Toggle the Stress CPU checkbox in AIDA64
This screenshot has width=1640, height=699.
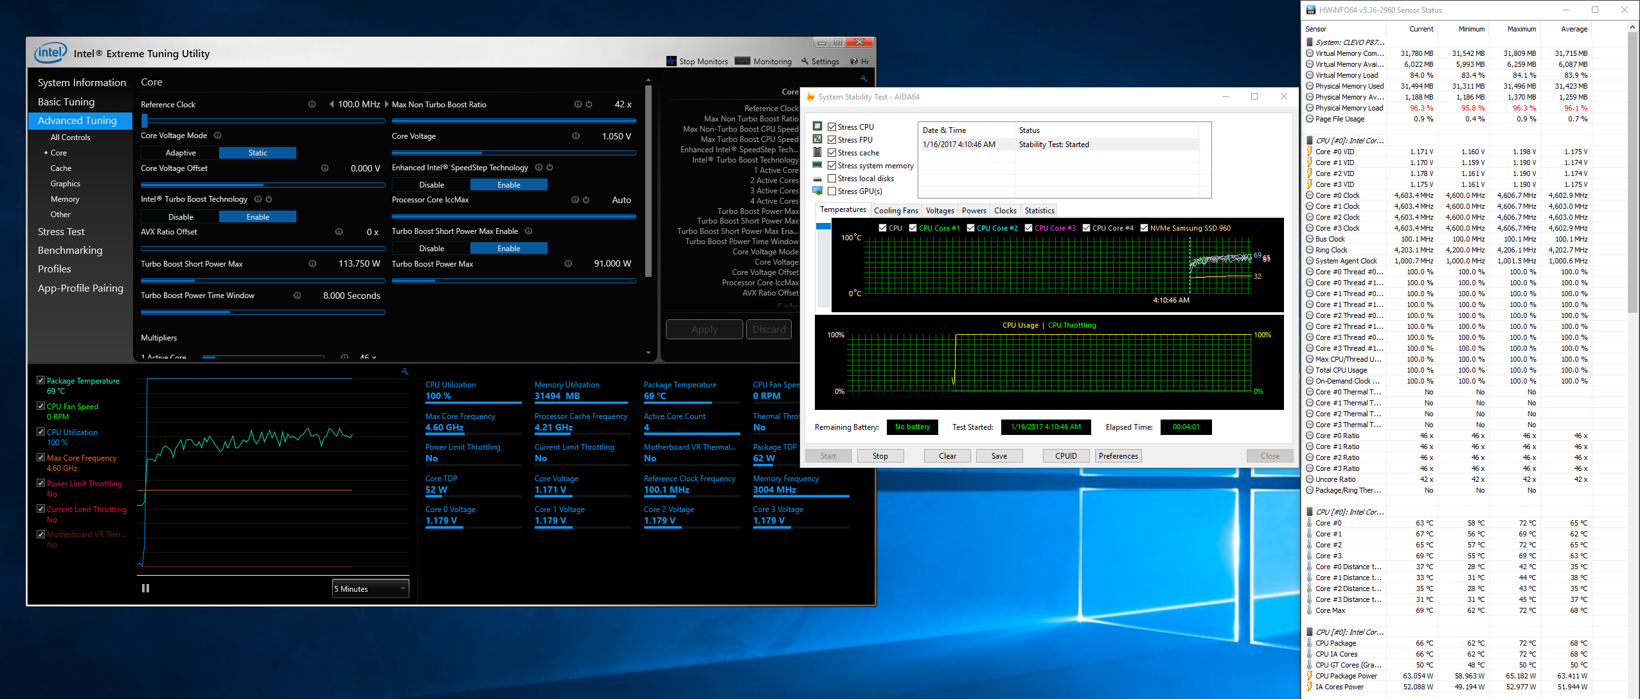832,127
